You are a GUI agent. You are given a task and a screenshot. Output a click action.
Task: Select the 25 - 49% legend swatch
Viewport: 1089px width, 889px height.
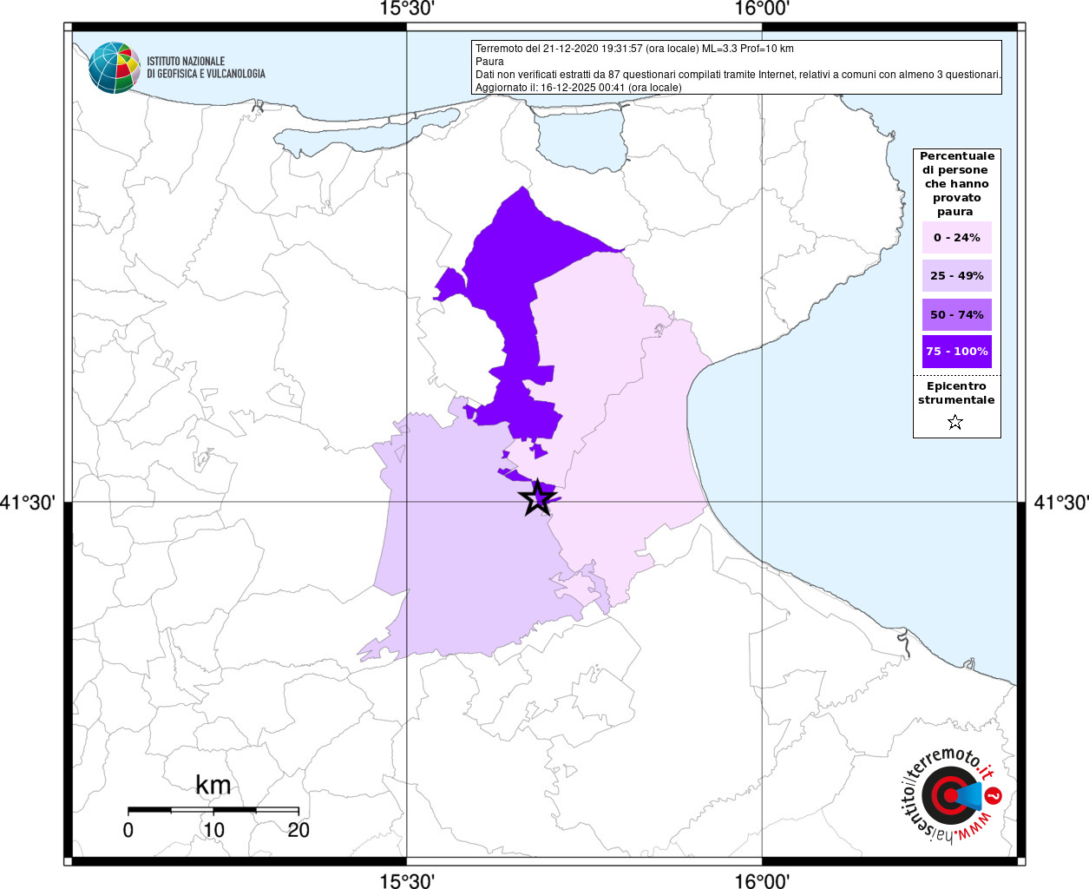[956, 276]
